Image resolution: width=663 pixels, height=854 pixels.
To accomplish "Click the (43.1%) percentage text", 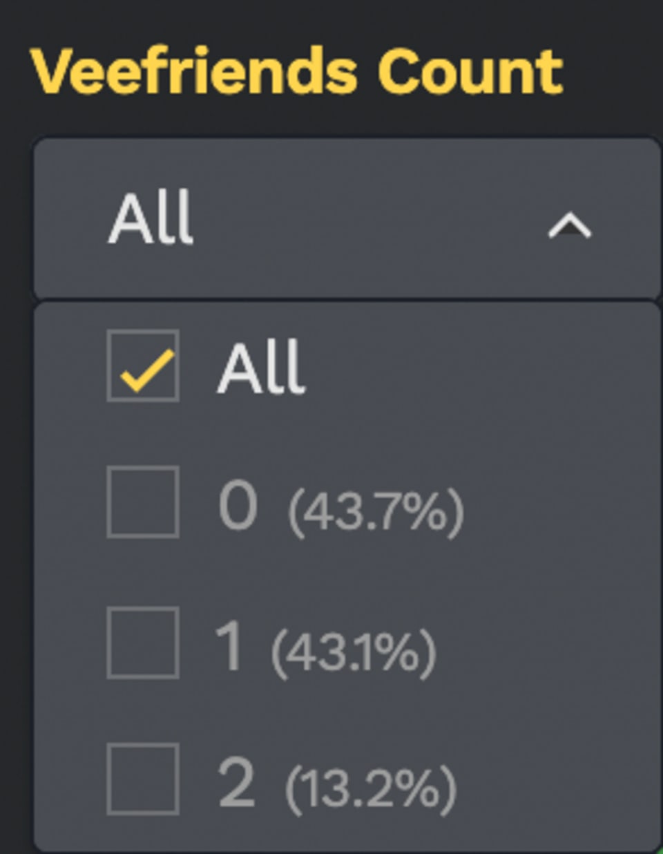I will (x=354, y=652).
